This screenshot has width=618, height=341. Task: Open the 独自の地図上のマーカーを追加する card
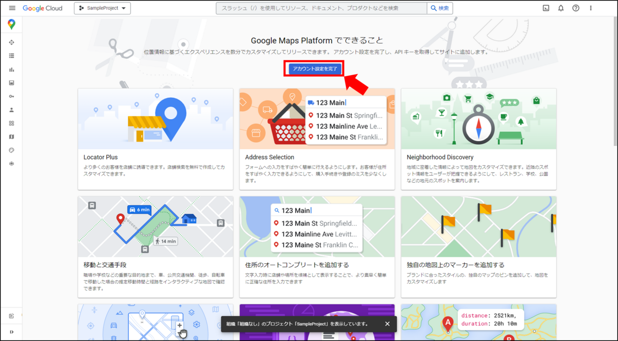click(479, 247)
